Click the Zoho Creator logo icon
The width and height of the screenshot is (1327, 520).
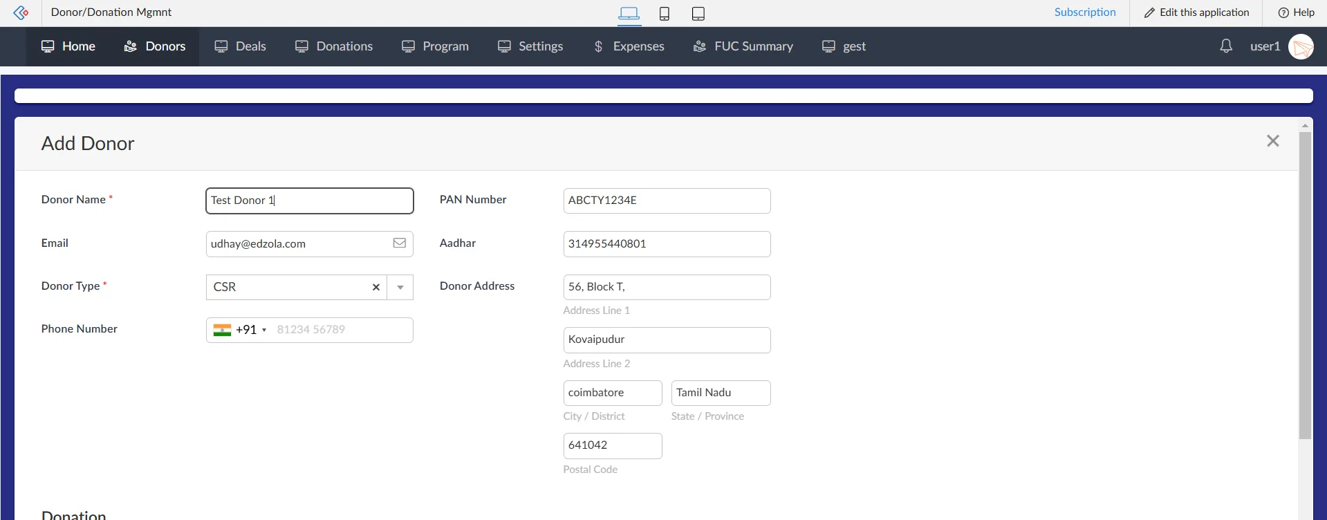[x=21, y=12]
